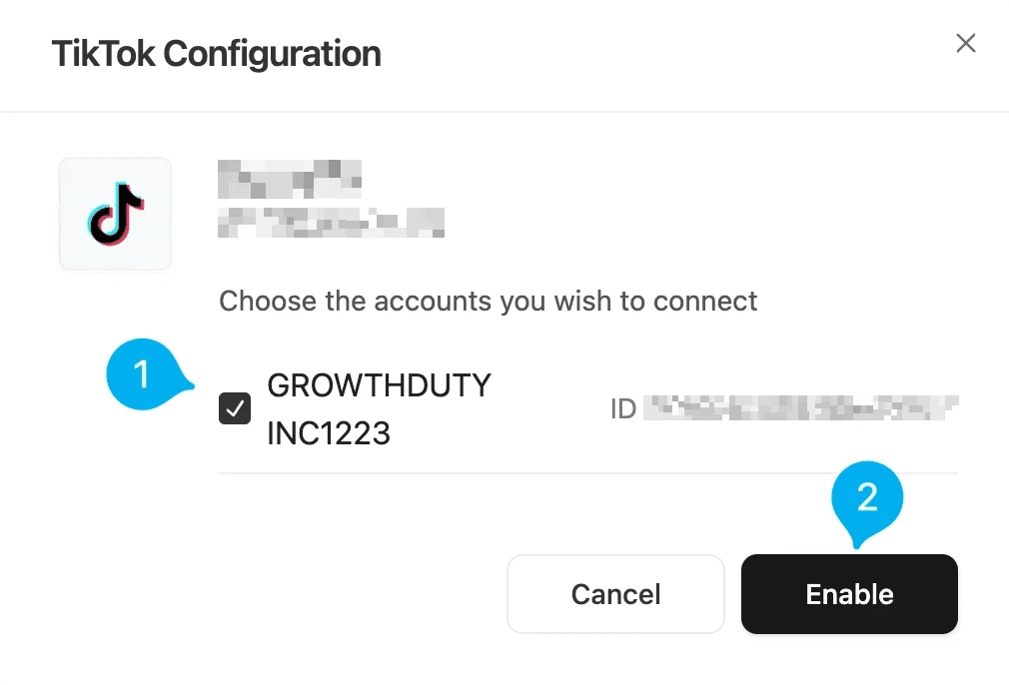Click the blurred profile handle below name
The height and width of the screenshot is (685, 1009).
click(331, 222)
